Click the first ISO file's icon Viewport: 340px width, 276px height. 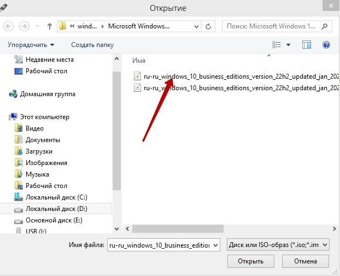click(137, 77)
